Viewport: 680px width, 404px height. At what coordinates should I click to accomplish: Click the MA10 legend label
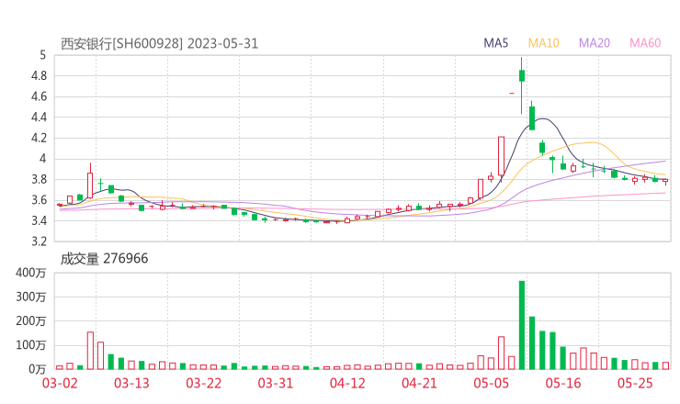point(543,43)
